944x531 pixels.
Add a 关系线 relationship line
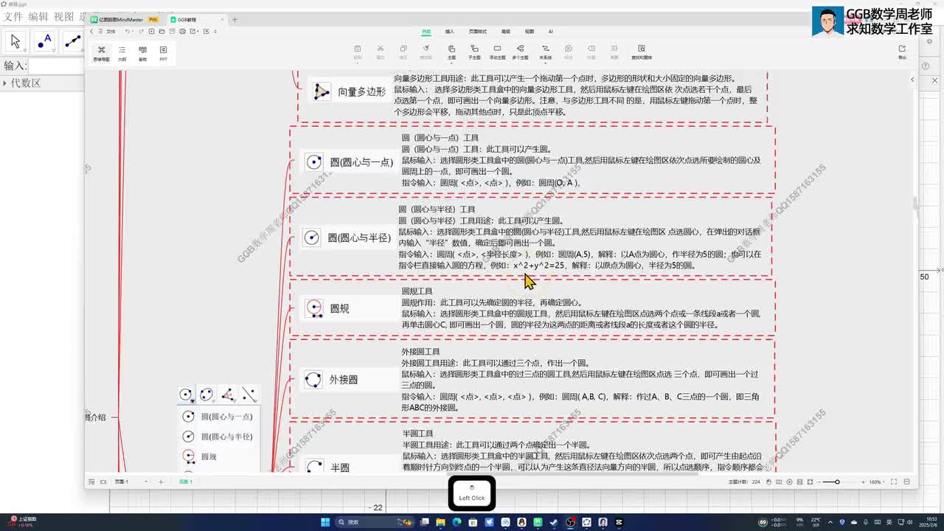tap(545, 52)
